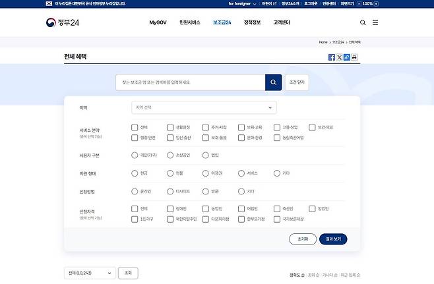434x284 pixels.
Task: Select the 방문 radio button
Action: [x=205, y=191]
